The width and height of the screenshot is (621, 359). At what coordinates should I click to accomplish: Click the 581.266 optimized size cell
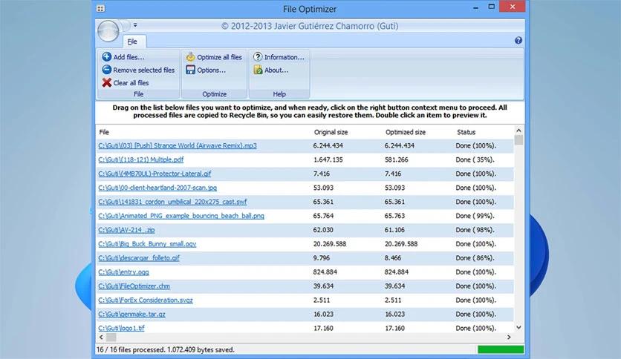point(397,159)
